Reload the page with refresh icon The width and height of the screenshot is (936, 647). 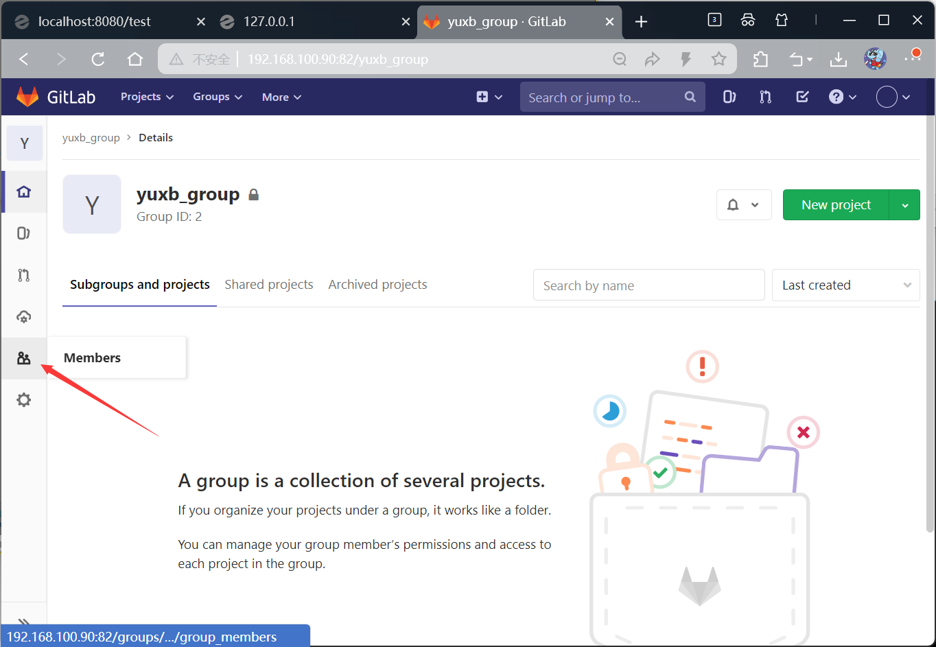tap(98, 59)
